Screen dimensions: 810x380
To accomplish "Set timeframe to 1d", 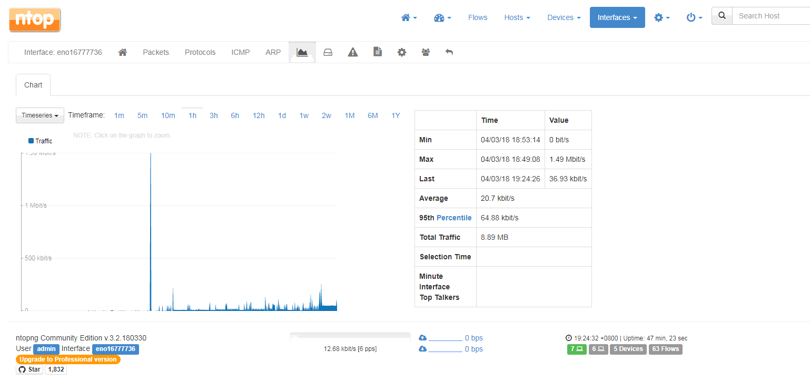I will pyautogui.click(x=282, y=115).
